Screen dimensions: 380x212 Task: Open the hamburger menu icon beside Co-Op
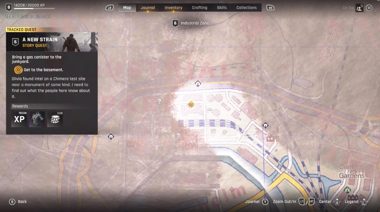pyautogui.click(x=369, y=8)
